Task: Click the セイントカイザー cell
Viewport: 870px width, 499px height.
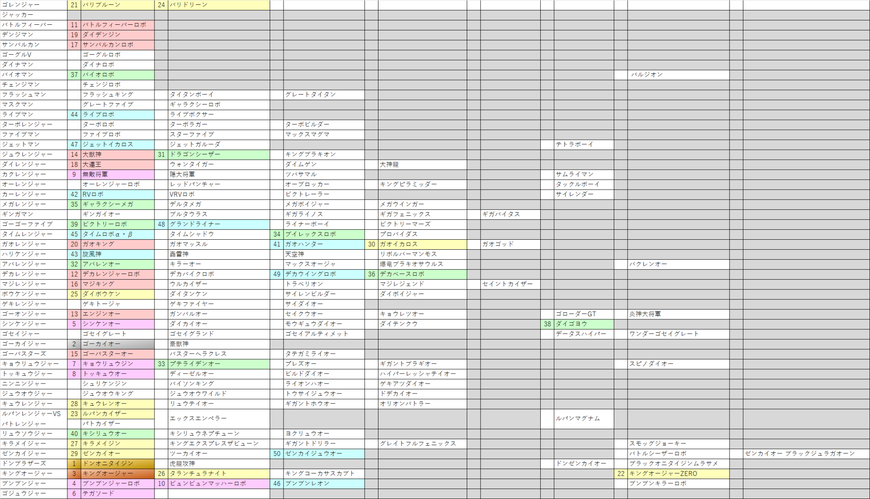Action: pos(510,284)
